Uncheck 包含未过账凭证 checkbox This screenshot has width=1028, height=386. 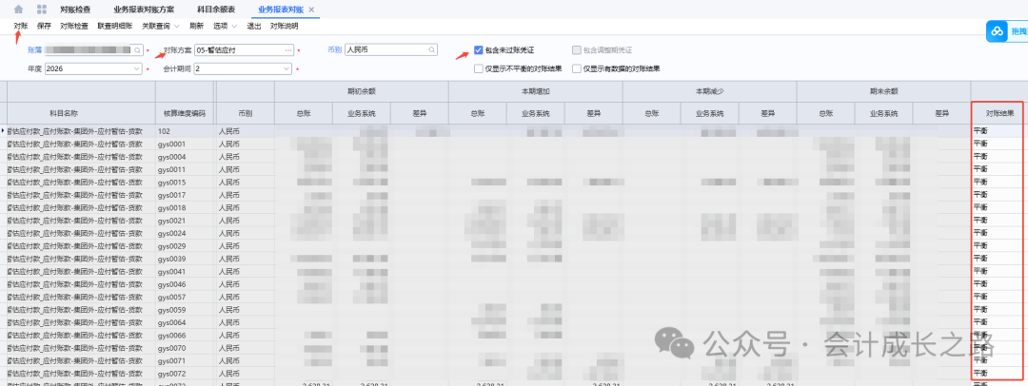click(478, 49)
